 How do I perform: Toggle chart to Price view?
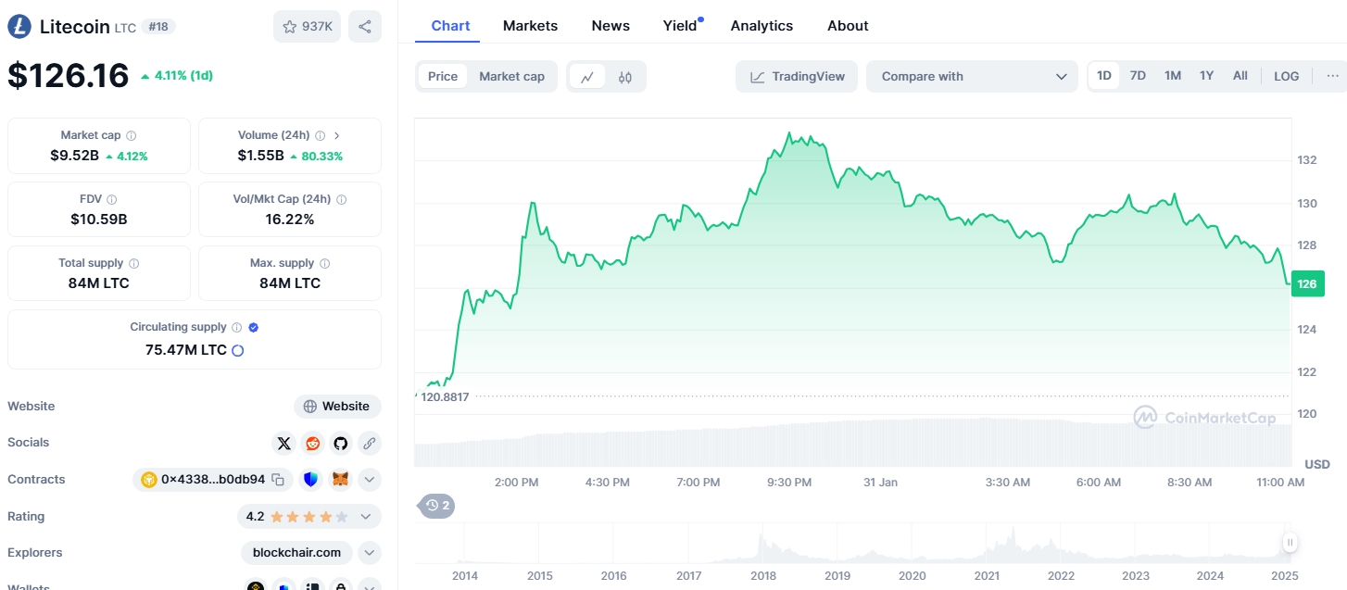443,77
